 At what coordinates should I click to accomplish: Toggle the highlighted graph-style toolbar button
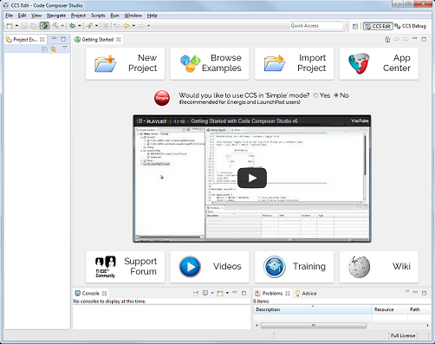coord(44,26)
